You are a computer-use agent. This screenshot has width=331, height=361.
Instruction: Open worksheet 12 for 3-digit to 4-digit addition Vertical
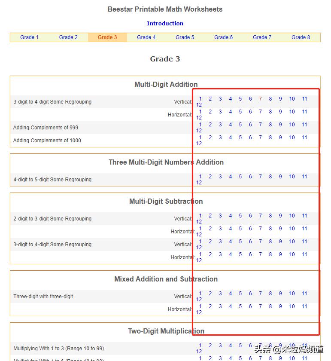pyautogui.click(x=199, y=105)
